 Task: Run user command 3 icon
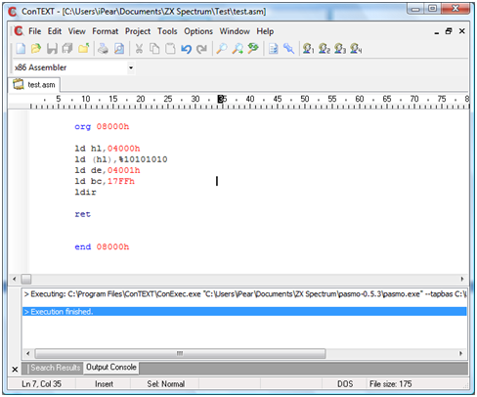click(x=340, y=49)
